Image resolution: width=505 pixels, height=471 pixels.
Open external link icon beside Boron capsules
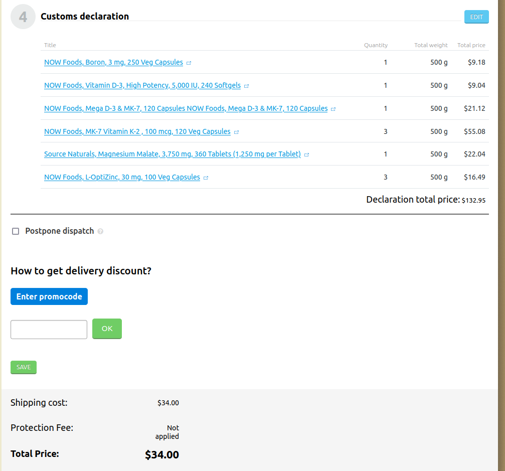click(x=189, y=63)
